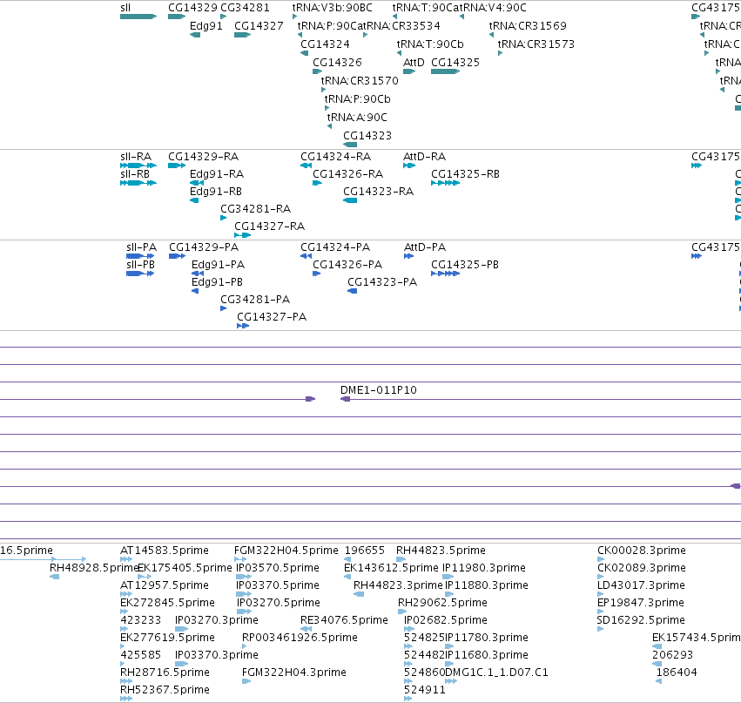741x703 pixels.
Task: Open the FGM322H04.3prime EST
Action: pos(246,681)
